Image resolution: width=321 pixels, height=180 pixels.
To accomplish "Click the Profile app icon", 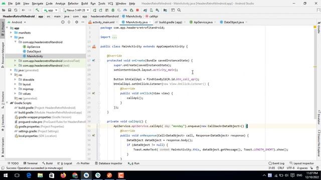I will (125, 10).
